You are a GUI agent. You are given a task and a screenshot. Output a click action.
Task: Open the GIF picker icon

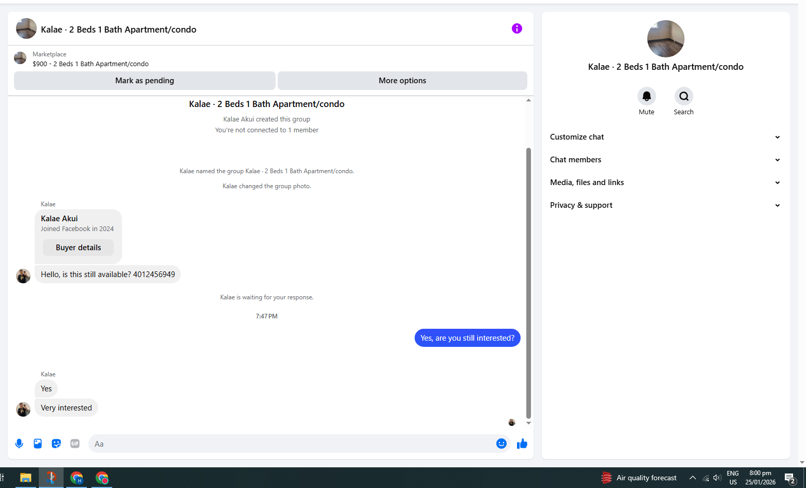pyautogui.click(x=75, y=444)
